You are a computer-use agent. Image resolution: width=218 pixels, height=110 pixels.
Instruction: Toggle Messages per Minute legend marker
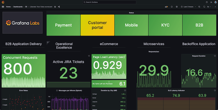coord(57,91)
